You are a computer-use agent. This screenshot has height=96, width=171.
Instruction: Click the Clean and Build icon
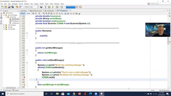(x=49, y=7)
